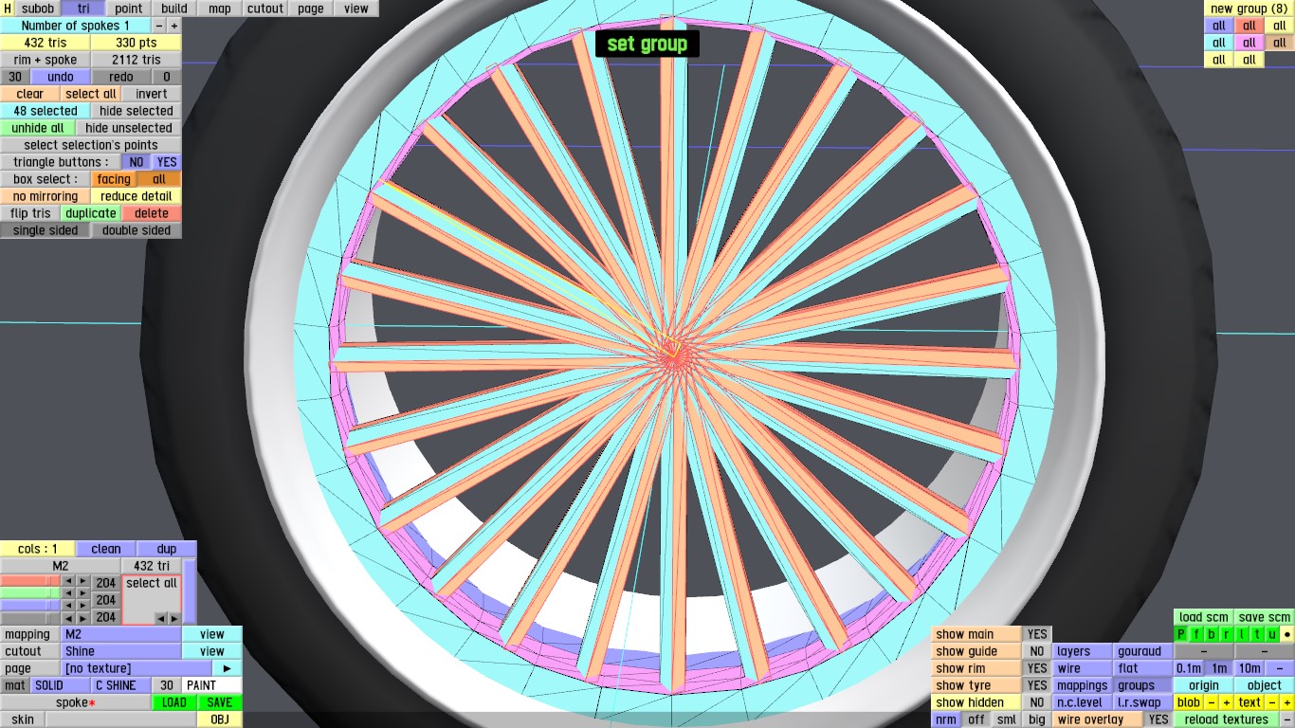Toggle show hidden NO

[x=1038, y=702]
